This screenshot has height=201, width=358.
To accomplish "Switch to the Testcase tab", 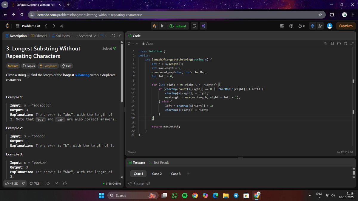I will [x=137, y=163].
